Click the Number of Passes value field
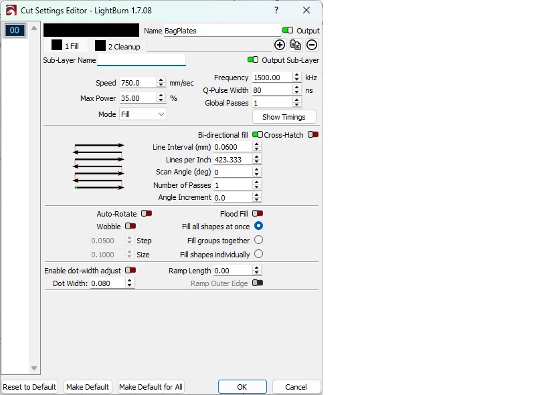The height and width of the screenshot is (395, 548). tap(233, 185)
